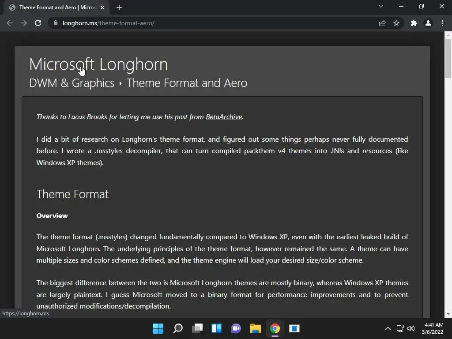Click the scrollbar up arrow
The image size is (452, 339).
click(x=448, y=35)
